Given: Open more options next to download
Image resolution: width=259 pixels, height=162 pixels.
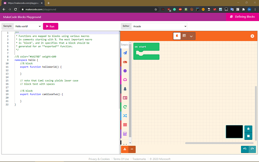Looking at the screenshot, I should [132, 149].
